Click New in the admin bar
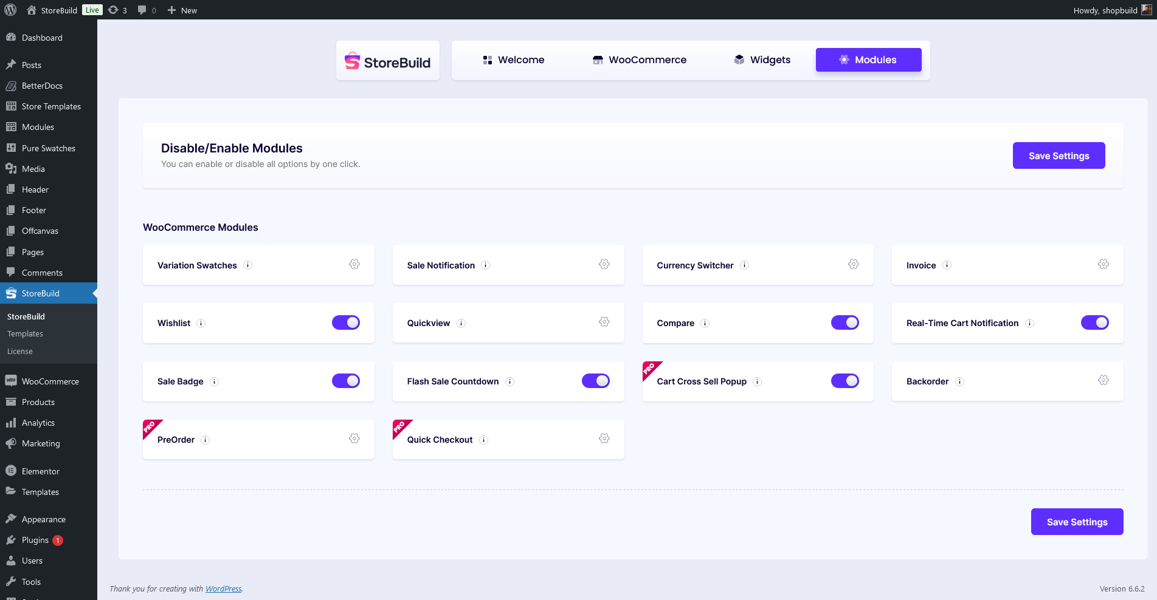The height and width of the screenshot is (600, 1157). pyautogui.click(x=182, y=10)
